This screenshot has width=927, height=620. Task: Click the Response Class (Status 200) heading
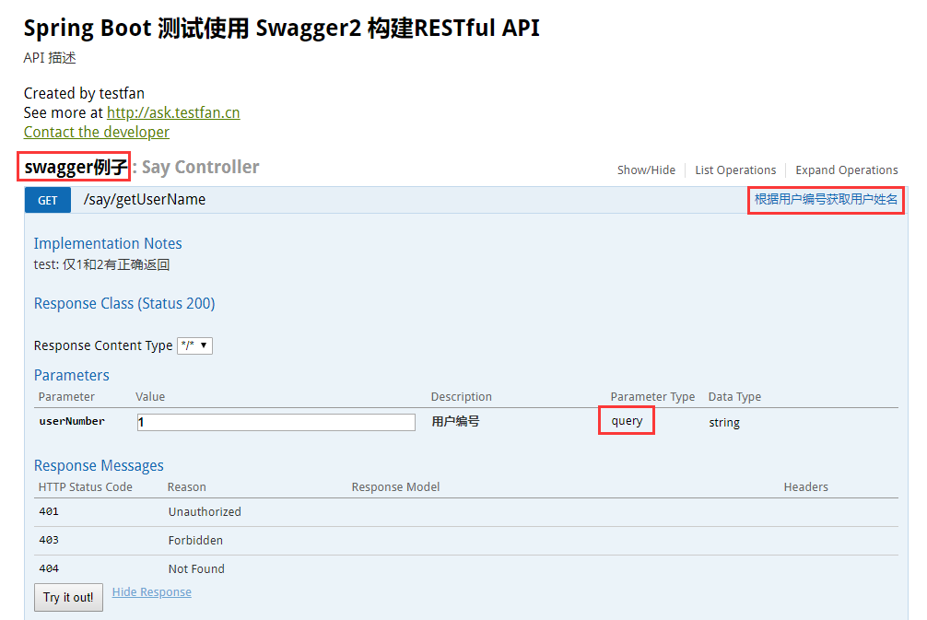124,303
